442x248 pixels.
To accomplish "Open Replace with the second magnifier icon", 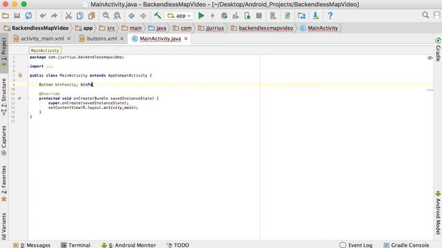I will [117, 16].
